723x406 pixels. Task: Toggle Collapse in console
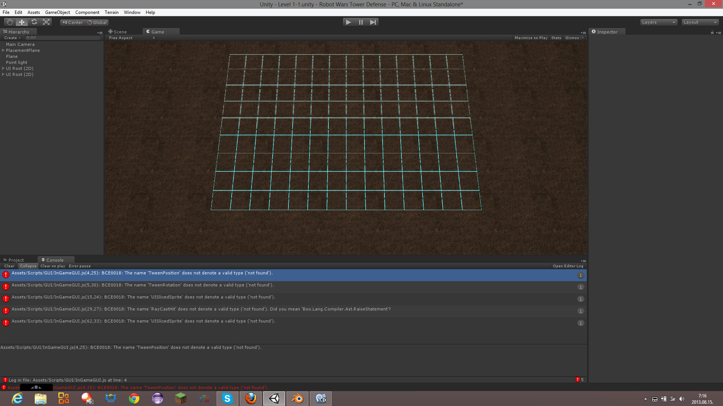(28, 266)
